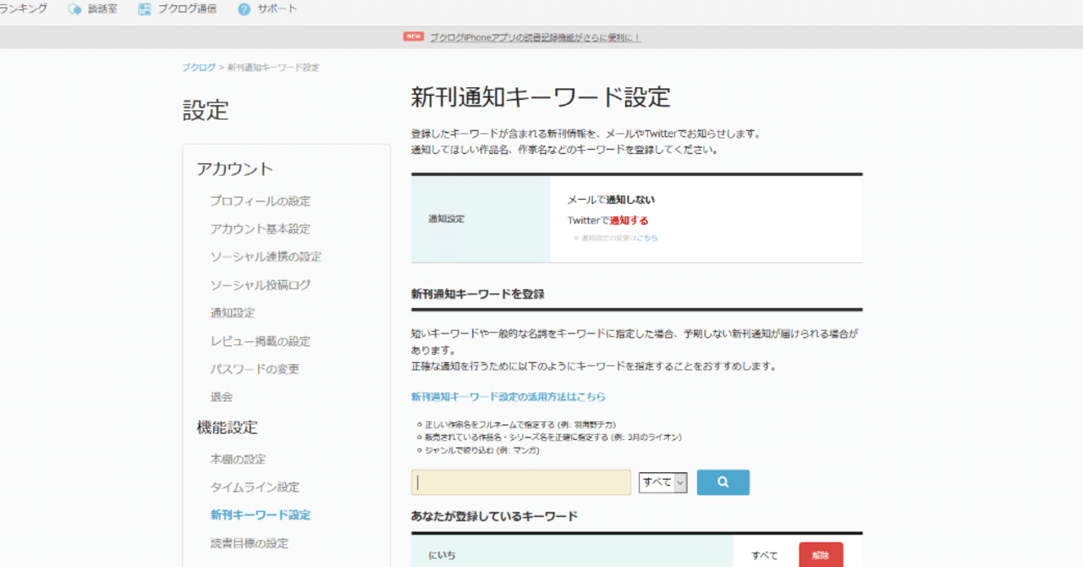This screenshot has height=567, width=1083.
Task: Click the red 解除 removal button for にいち
Action: (x=819, y=554)
